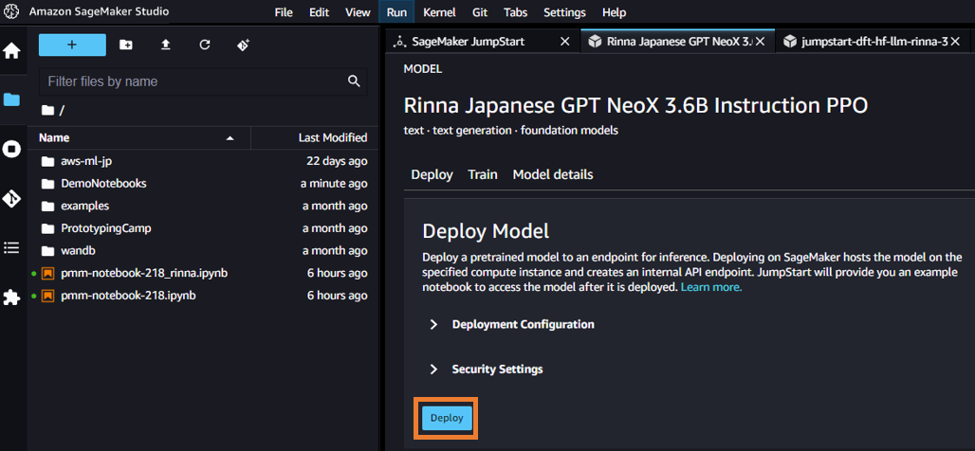Screen dimensions: 975x451
Task: Open the Kernel menu
Action: click(439, 12)
